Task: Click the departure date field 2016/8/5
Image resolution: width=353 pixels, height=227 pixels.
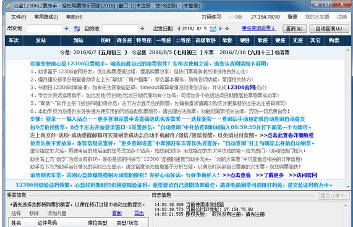Action: (195, 28)
